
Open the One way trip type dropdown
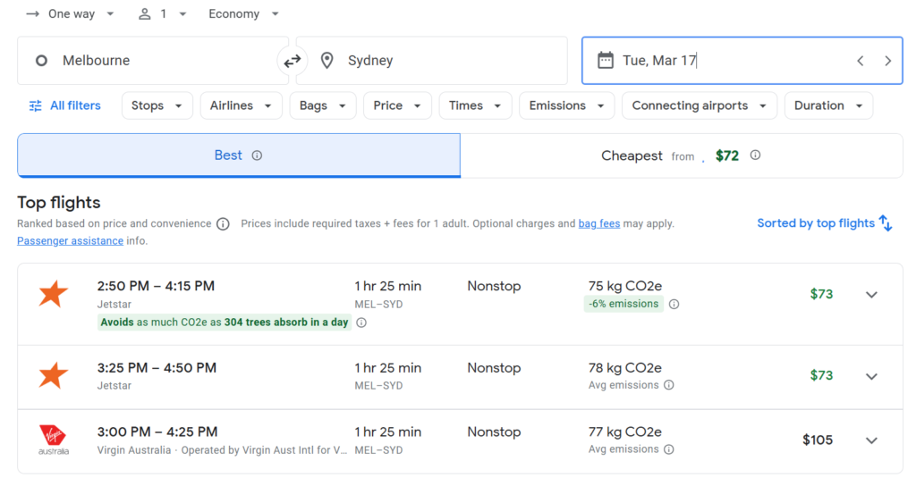point(72,14)
